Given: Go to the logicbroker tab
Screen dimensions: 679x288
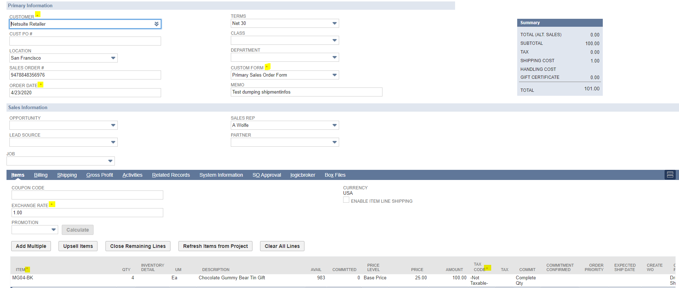Looking at the screenshot, I should click(x=303, y=175).
